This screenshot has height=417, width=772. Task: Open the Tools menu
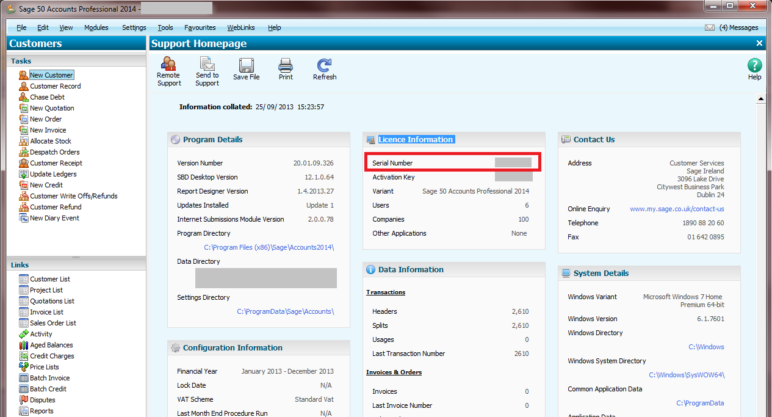coord(165,27)
